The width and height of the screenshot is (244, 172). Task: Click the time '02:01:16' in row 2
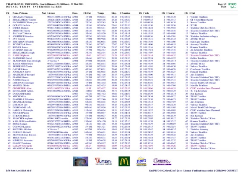(x=101, y=20)
